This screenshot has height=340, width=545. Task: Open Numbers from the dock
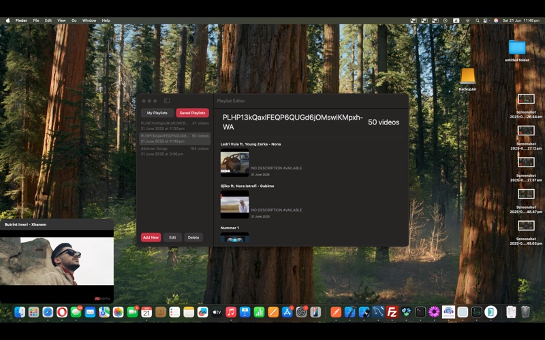pyautogui.click(x=259, y=312)
